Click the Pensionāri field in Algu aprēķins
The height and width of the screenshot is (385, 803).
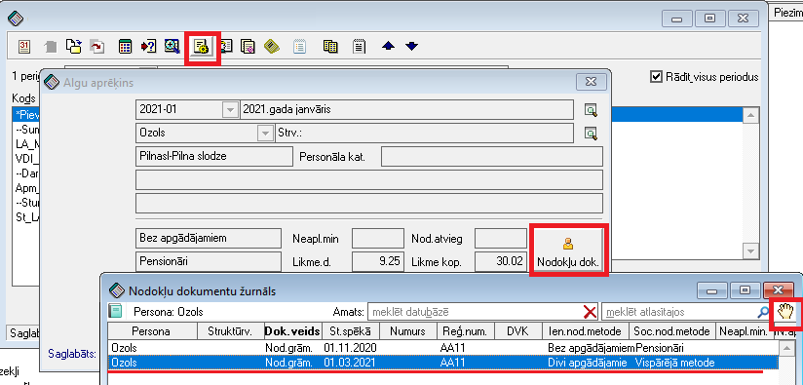tap(209, 261)
